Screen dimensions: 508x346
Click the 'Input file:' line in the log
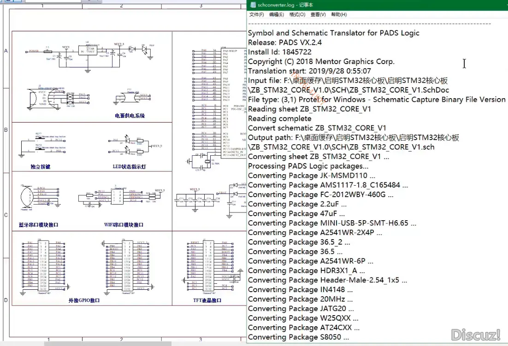[x=348, y=81]
